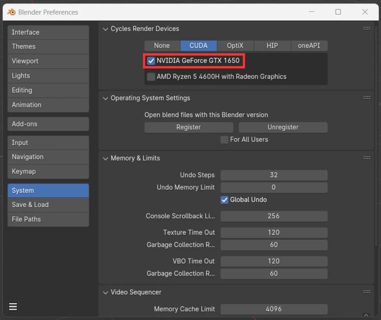Open the hamburger preferences menu
Screen dimensions: 381x320
tap(13, 307)
